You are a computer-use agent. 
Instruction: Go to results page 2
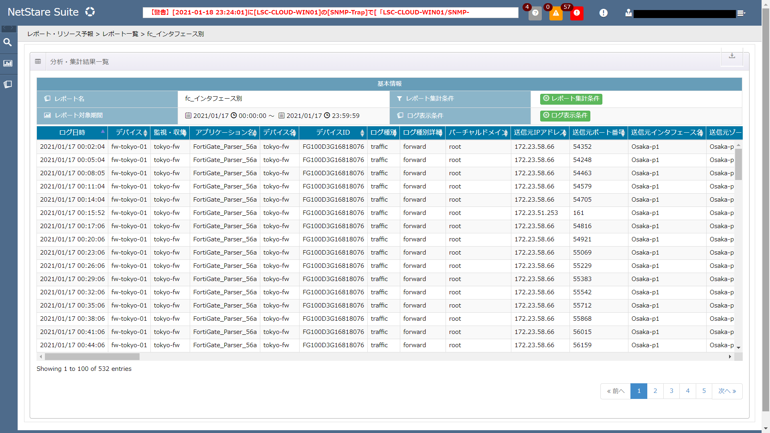[655, 391]
